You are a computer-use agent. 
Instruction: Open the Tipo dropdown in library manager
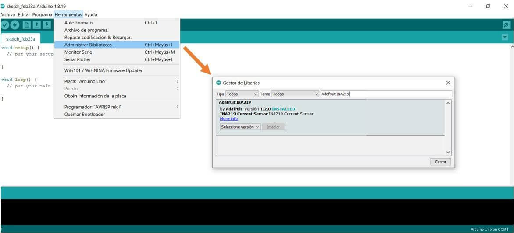(242, 94)
